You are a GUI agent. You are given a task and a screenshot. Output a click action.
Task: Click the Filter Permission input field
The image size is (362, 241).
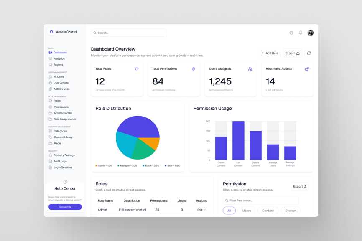click(261, 200)
